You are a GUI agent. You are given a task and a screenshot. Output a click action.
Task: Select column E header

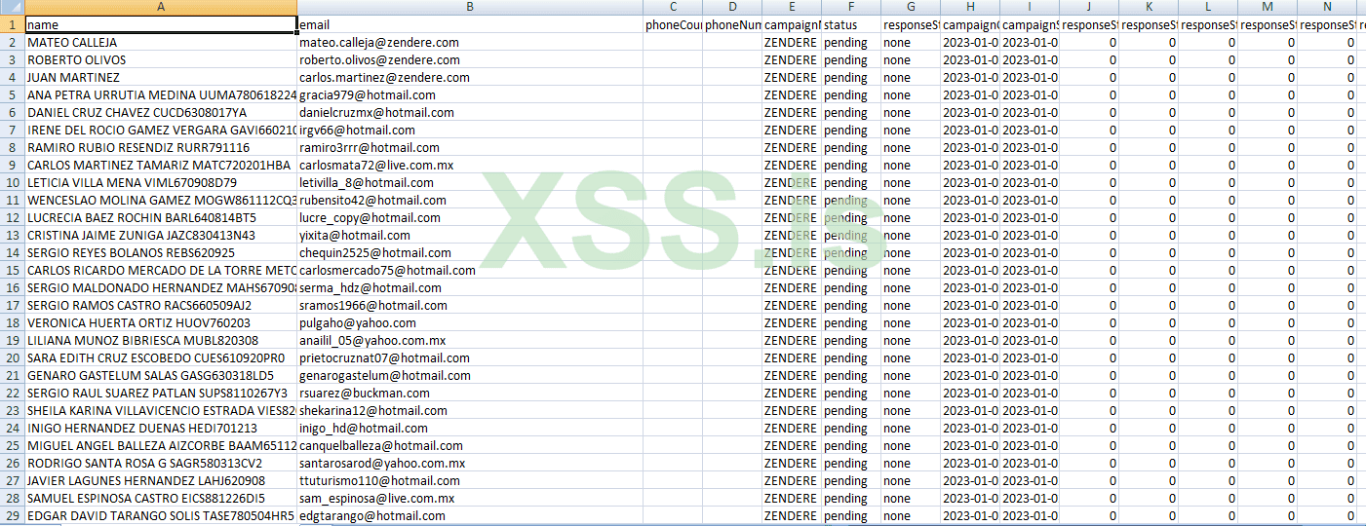(792, 7)
